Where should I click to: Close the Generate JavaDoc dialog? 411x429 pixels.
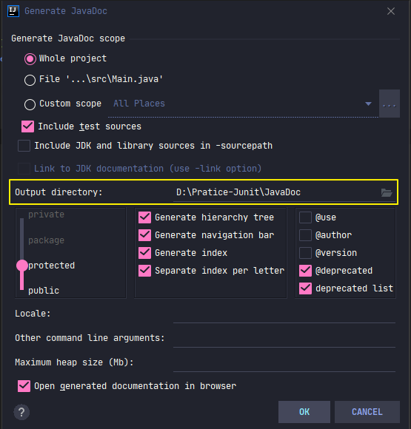(391, 11)
